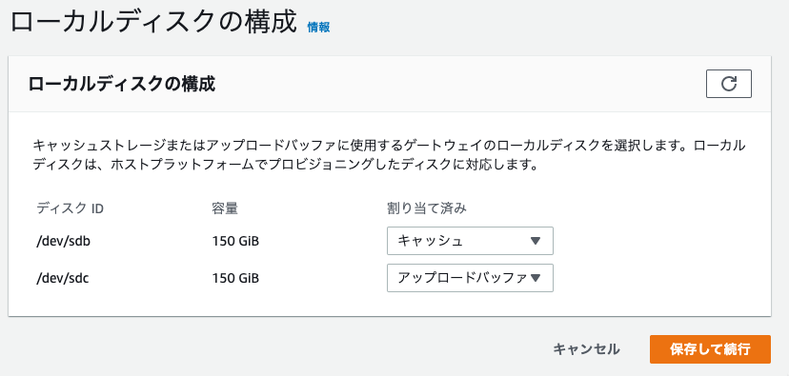Viewport: 789px width, 376px height.
Task: Click the orange 保存して続行 button
Action: coord(710,349)
